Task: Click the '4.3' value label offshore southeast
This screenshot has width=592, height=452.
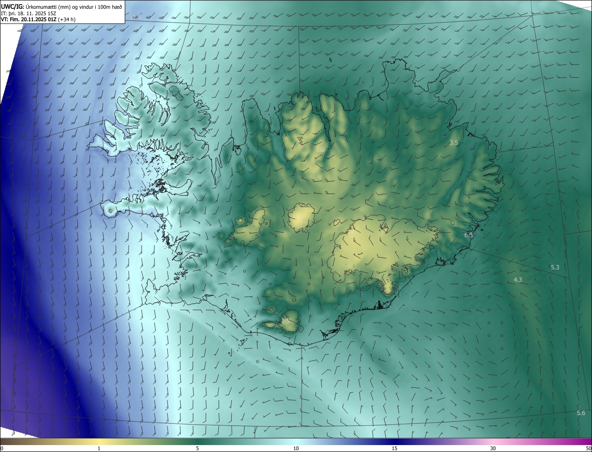Action: [518, 280]
